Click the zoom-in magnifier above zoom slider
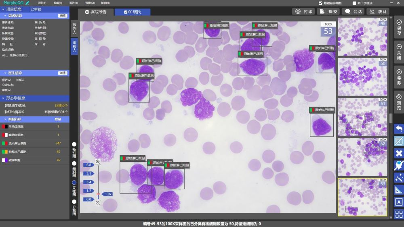Viewport: 404px width, 227px height. [x=98, y=162]
